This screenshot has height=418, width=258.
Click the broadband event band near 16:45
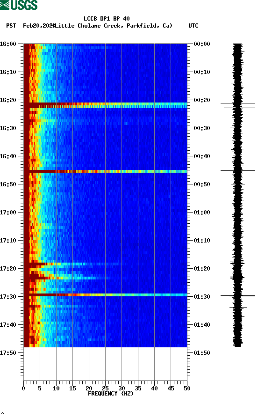coord(106,171)
